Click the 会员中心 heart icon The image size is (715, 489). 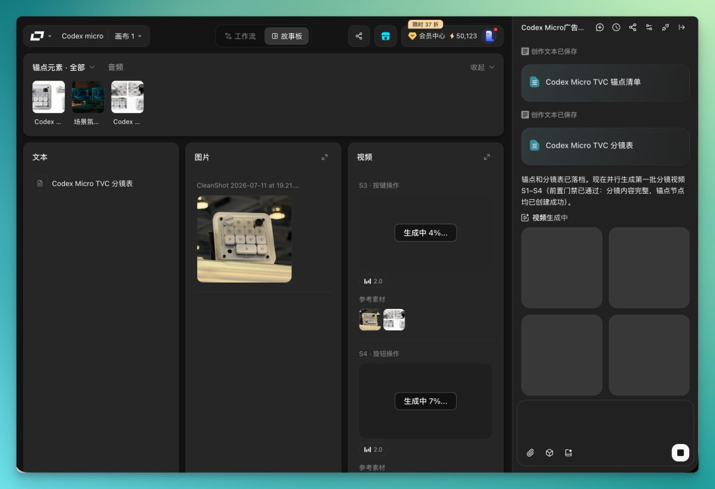point(412,36)
